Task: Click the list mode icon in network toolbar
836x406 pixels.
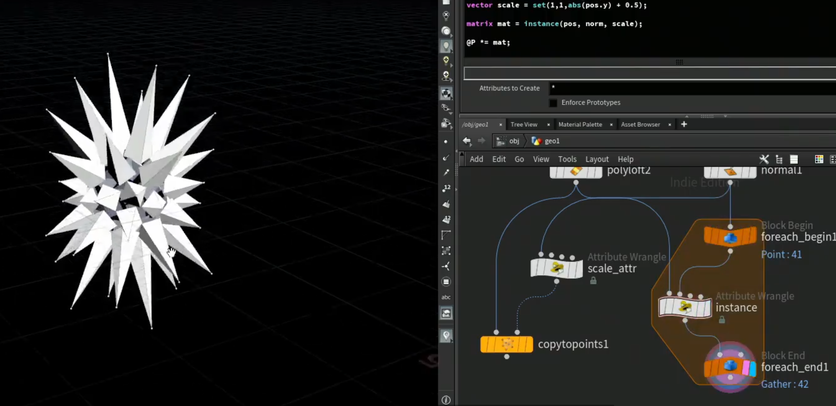Action: (x=794, y=159)
